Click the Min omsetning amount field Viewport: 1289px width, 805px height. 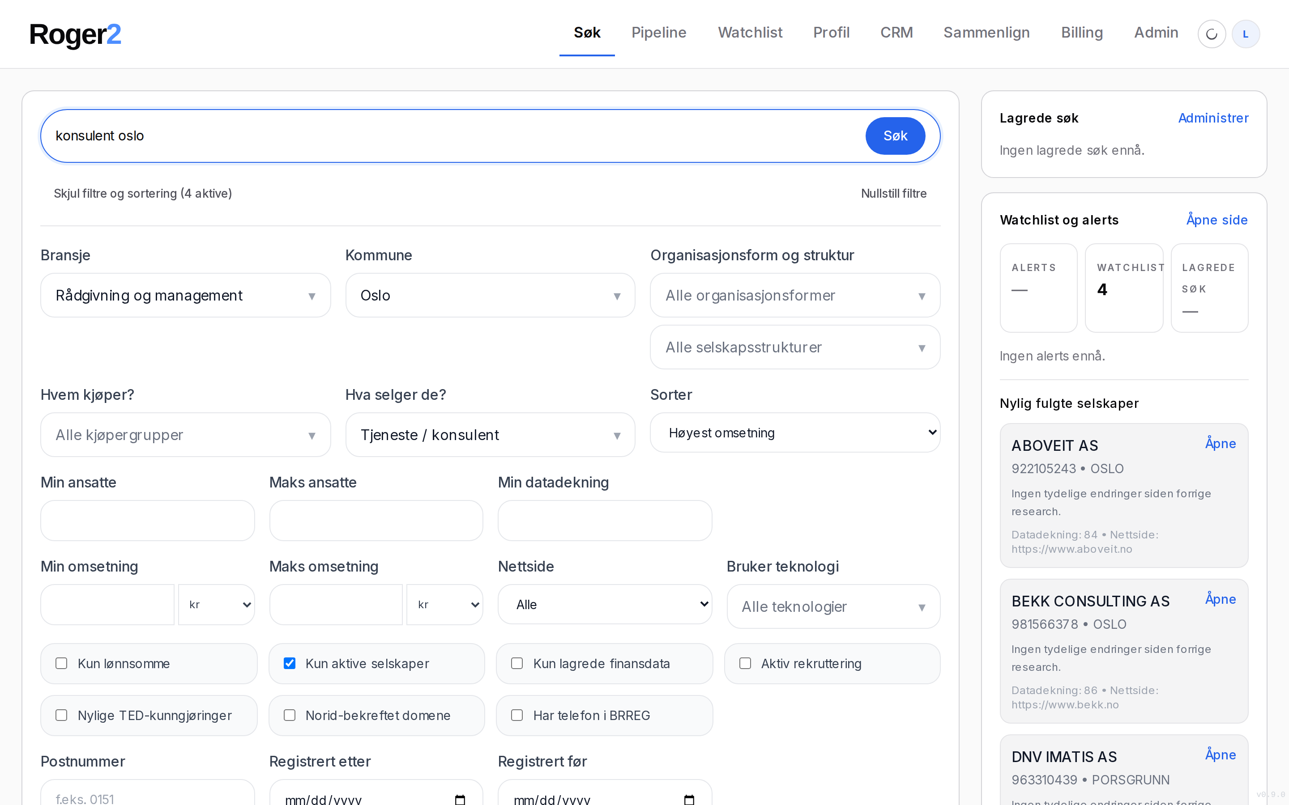coord(107,604)
